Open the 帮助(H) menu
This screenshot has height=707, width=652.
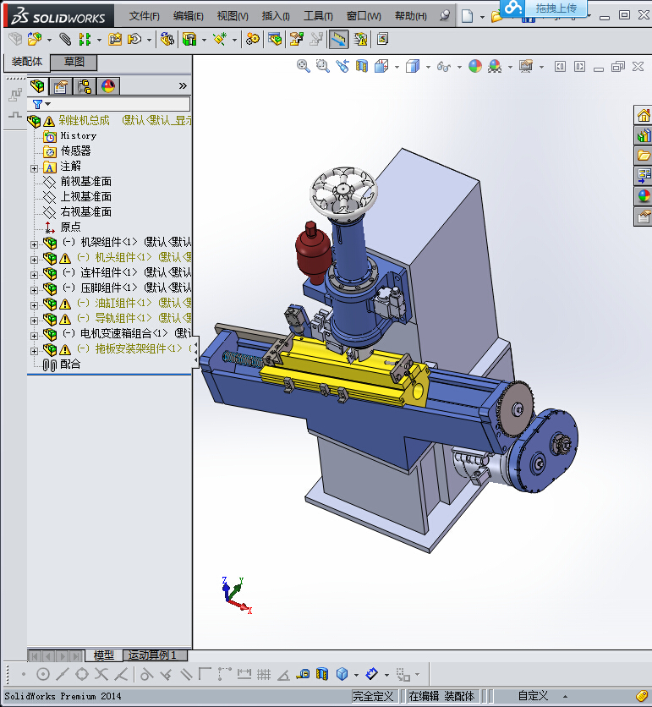point(411,16)
